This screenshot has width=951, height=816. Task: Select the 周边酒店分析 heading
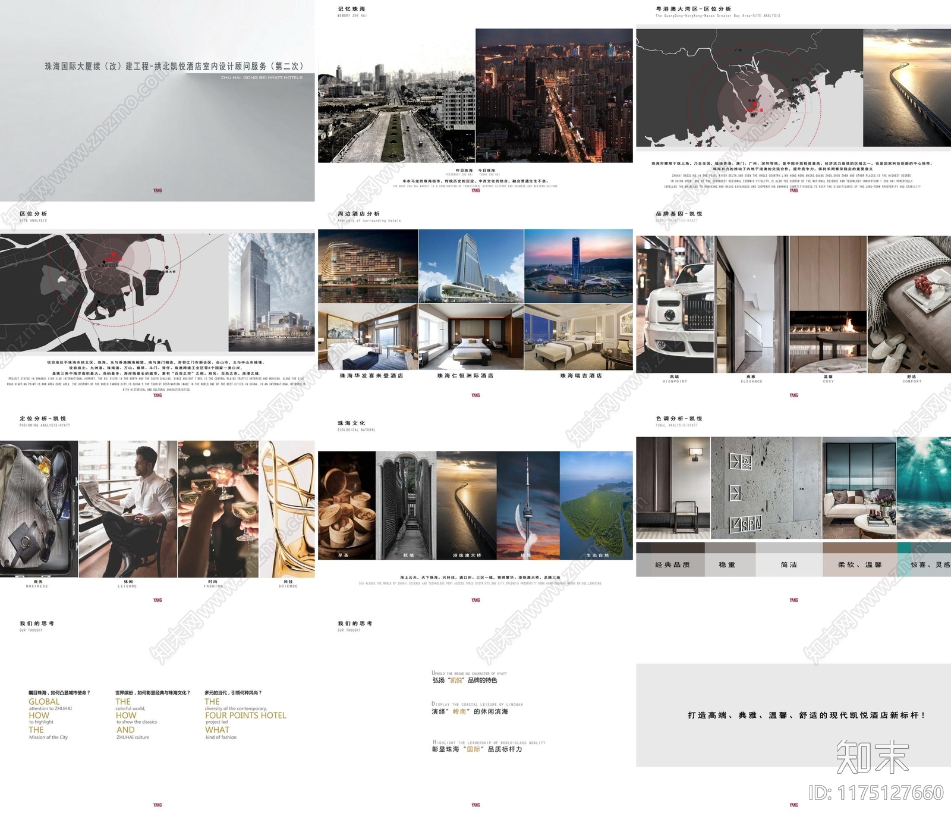pyautogui.click(x=359, y=214)
